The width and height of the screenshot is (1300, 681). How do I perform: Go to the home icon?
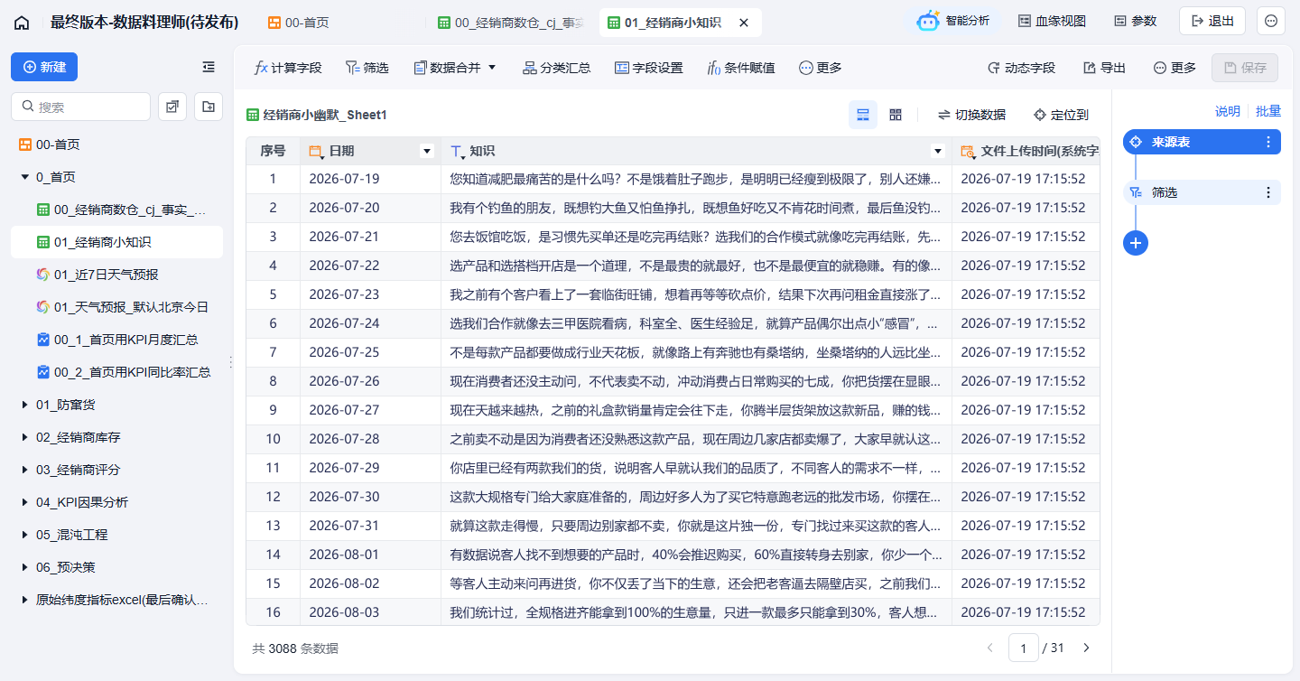click(x=22, y=23)
